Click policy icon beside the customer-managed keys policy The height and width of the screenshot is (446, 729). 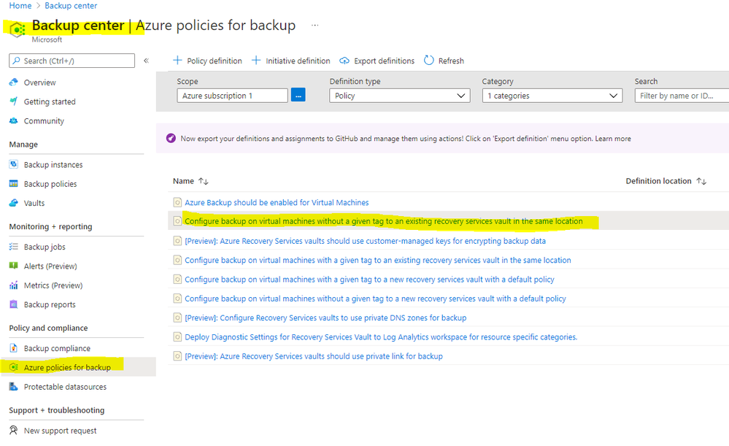point(177,241)
